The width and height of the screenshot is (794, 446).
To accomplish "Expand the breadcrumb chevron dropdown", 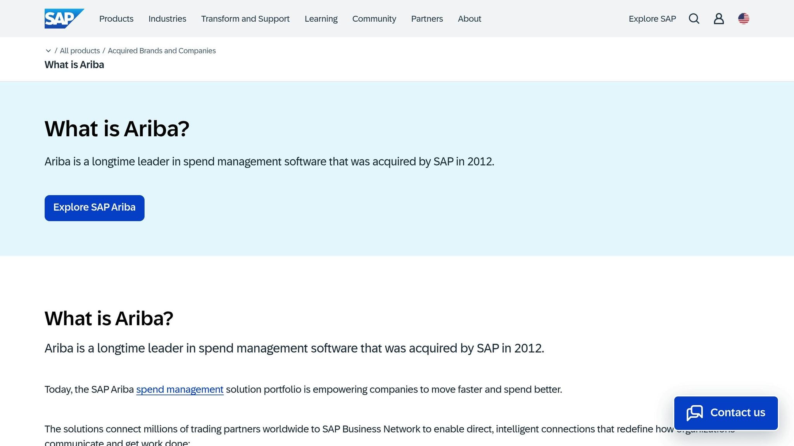I will click(48, 51).
